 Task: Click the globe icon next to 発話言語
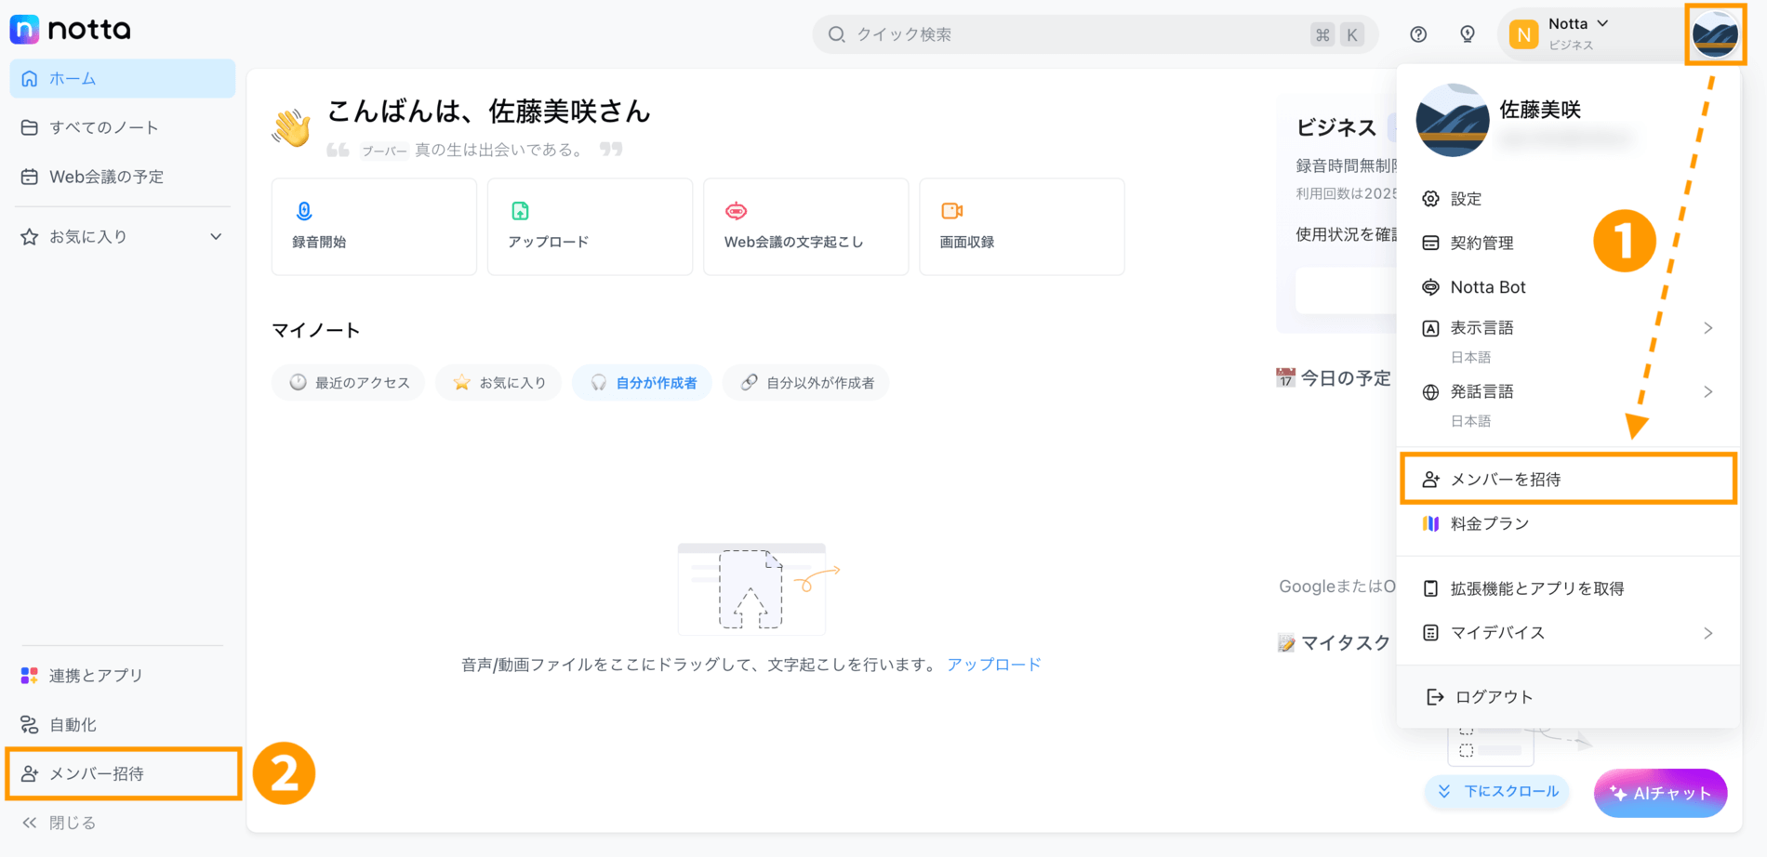tap(1430, 392)
